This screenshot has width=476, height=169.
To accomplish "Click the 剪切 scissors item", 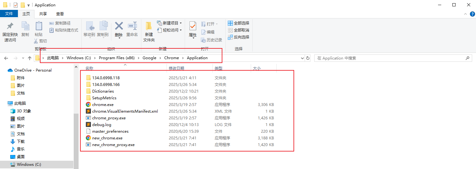I will click(x=41, y=41).
